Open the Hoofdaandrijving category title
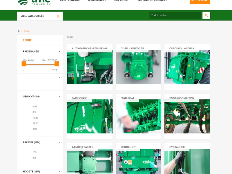Image resolution: width=232 pixels, height=174 pixels. pos(182,98)
